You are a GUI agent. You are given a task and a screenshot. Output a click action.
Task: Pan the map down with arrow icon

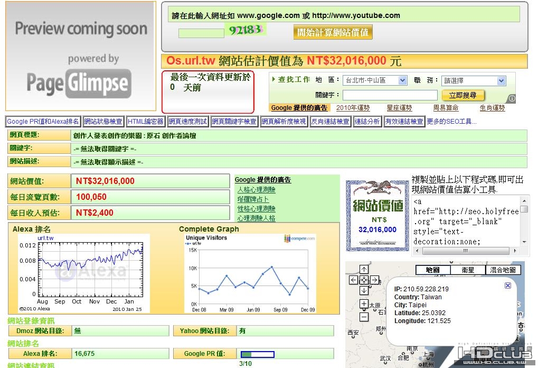(x=364, y=291)
